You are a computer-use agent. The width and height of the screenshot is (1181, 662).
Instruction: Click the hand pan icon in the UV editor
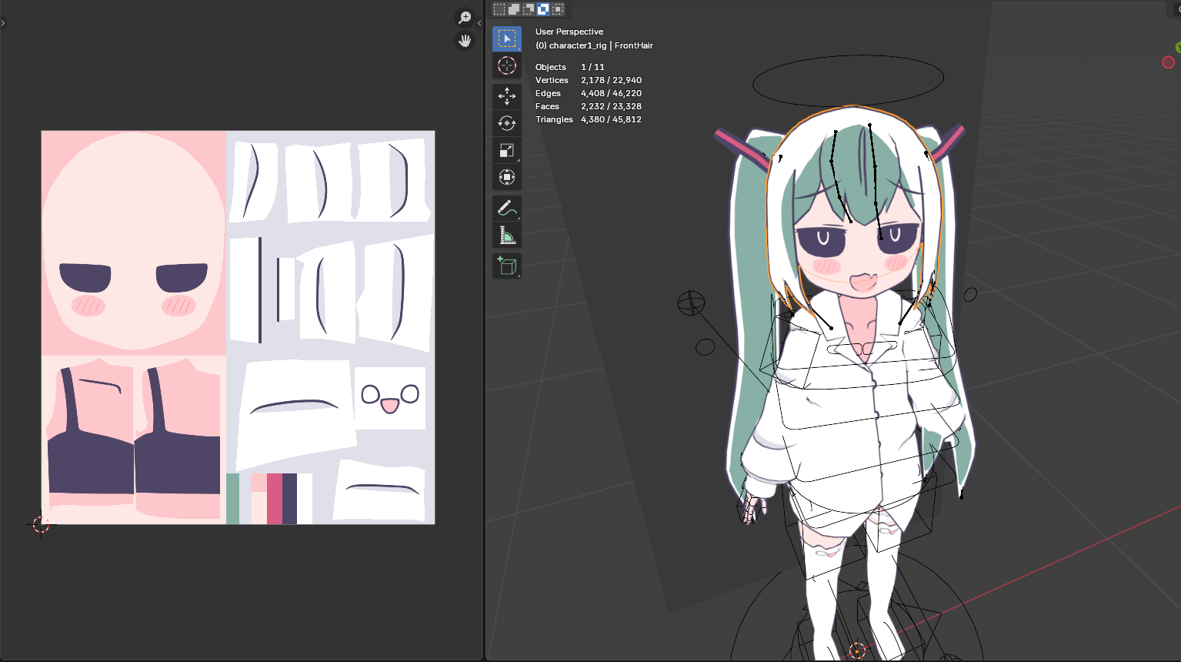click(x=465, y=41)
